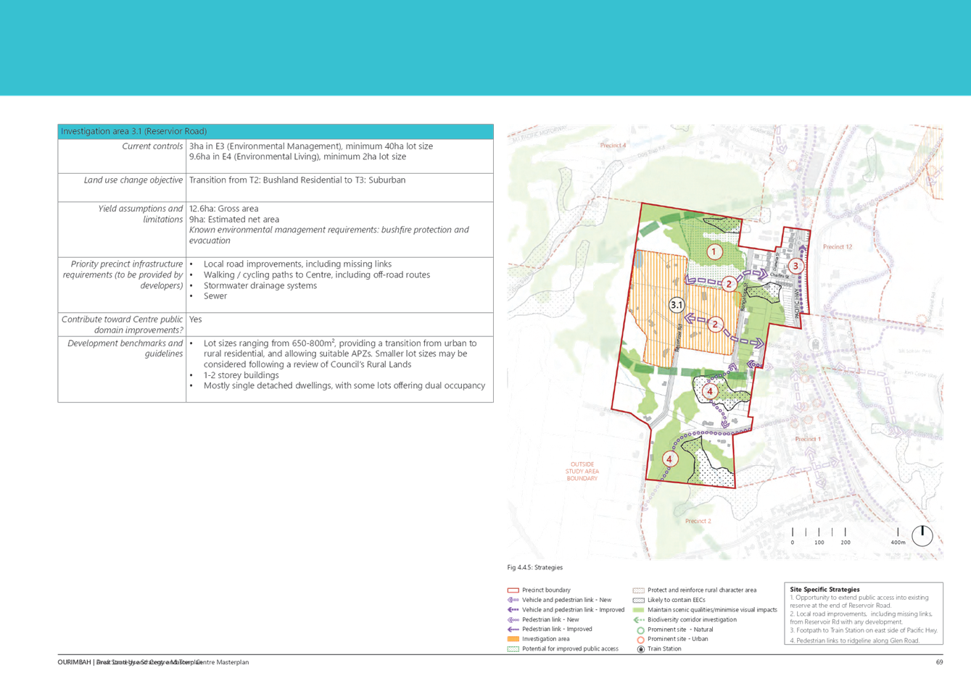This screenshot has width=971, height=686.
Task: Click circled marker 1 on the map
Action: coord(715,252)
